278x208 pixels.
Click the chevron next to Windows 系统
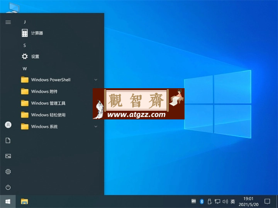[x=96, y=126]
